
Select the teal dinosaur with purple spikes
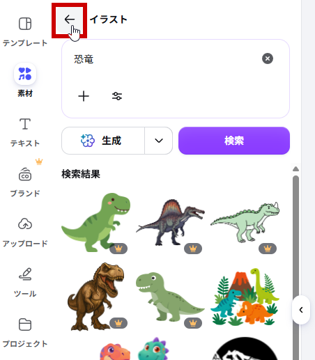pyautogui.click(x=153, y=349)
